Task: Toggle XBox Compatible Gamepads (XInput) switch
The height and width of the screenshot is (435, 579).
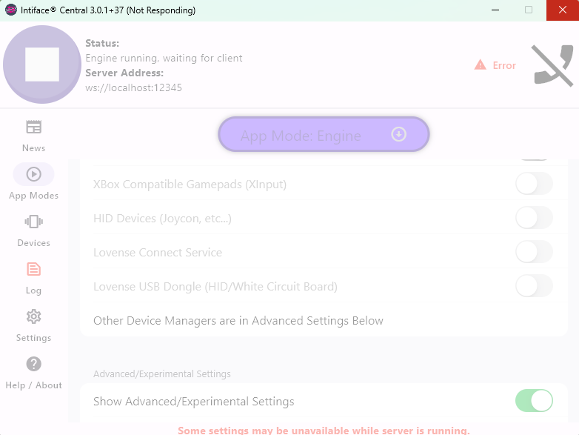Action: pyautogui.click(x=534, y=184)
